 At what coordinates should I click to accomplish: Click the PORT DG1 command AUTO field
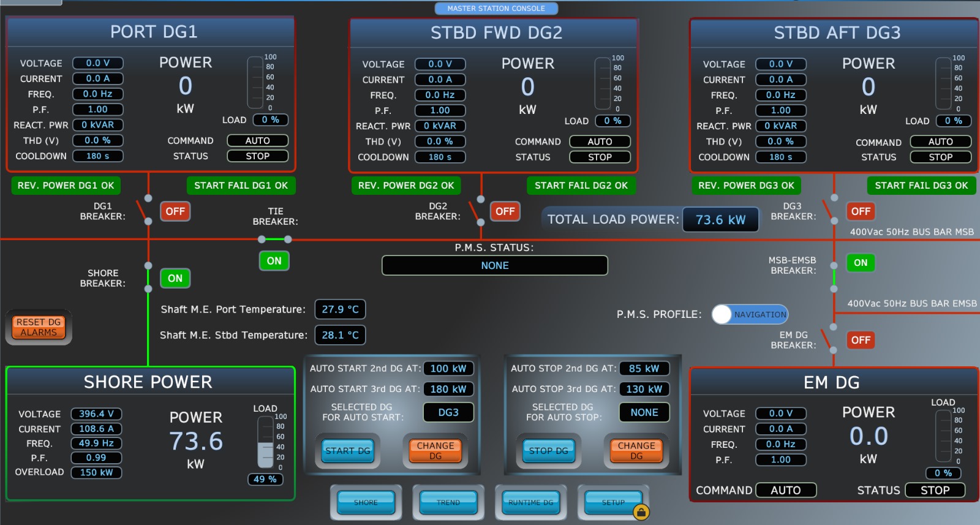[257, 141]
